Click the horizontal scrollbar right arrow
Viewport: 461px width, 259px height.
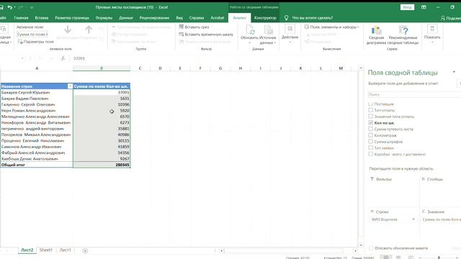point(355,250)
